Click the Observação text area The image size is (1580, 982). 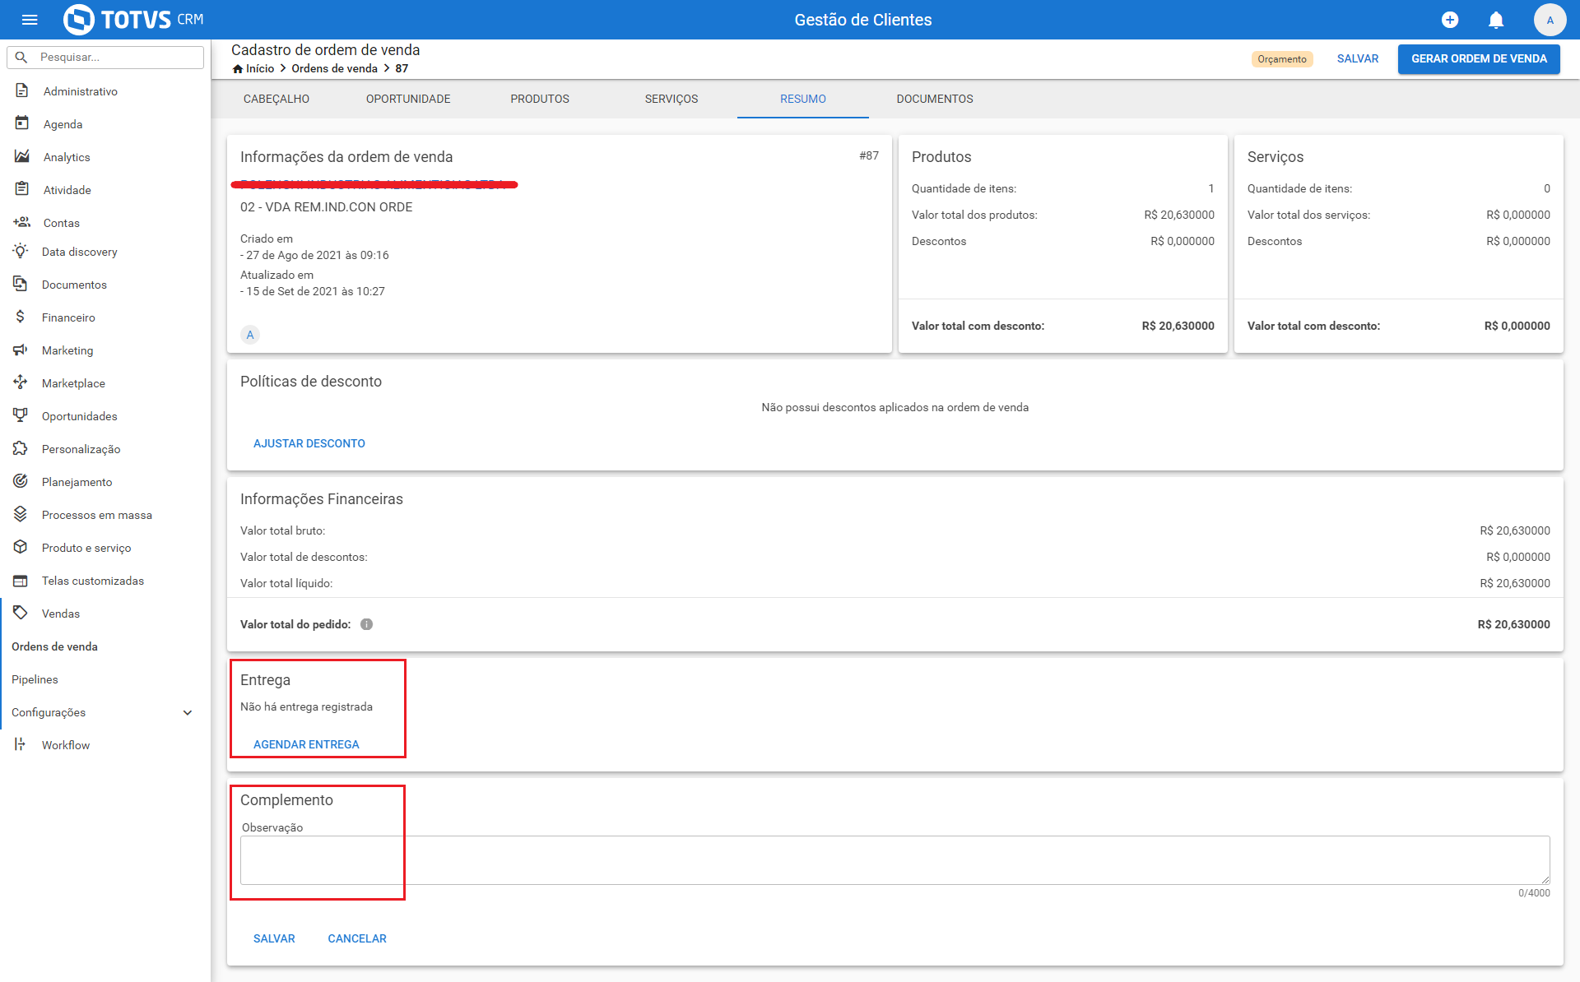click(x=895, y=860)
